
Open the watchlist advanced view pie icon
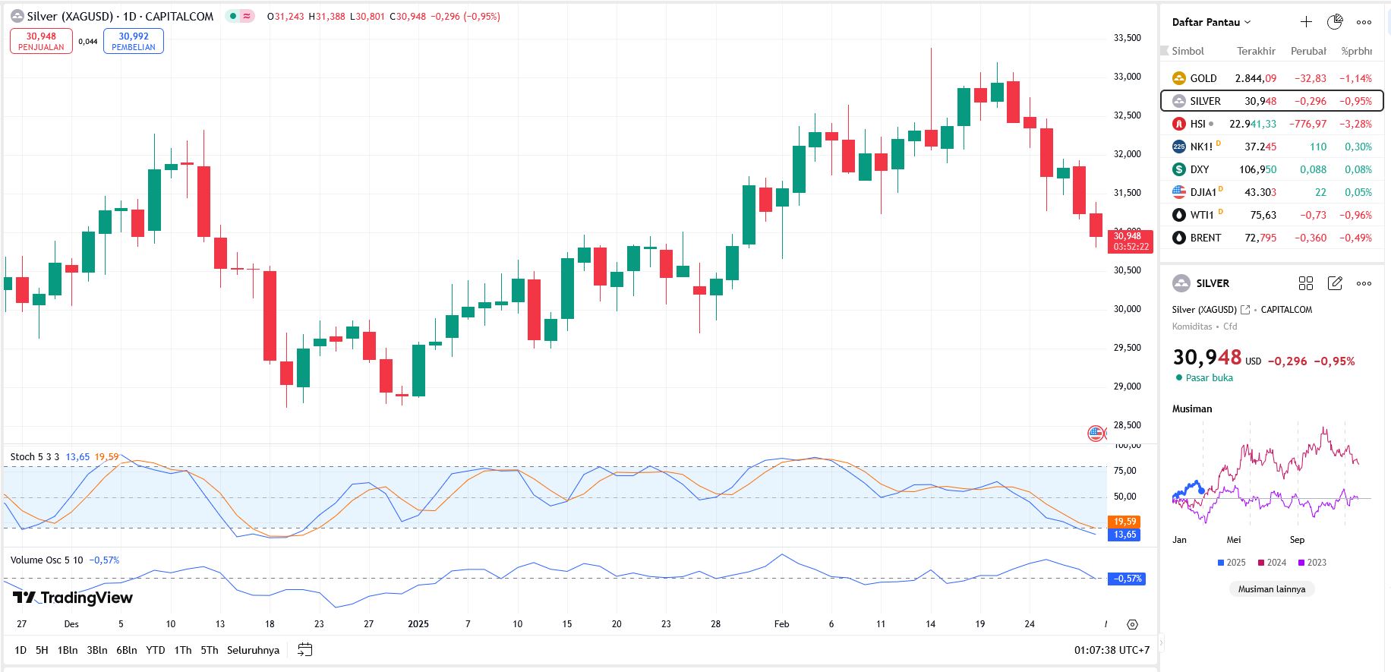(1335, 22)
